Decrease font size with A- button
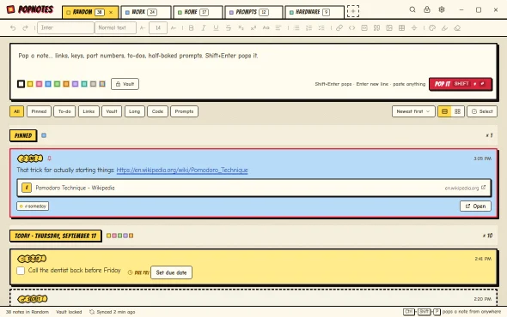 [x=143, y=28]
